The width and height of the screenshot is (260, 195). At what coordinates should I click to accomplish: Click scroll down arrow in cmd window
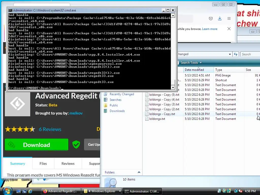click(x=173, y=87)
